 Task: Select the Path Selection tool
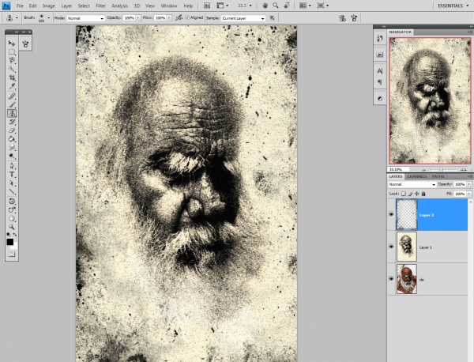pos(12,183)
